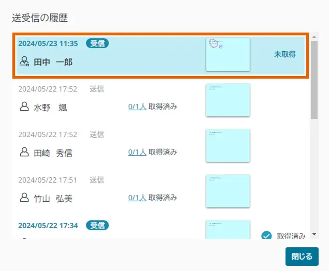
Task: Click the person icon beside 竹山 弘美
Action: coord(24,197)
